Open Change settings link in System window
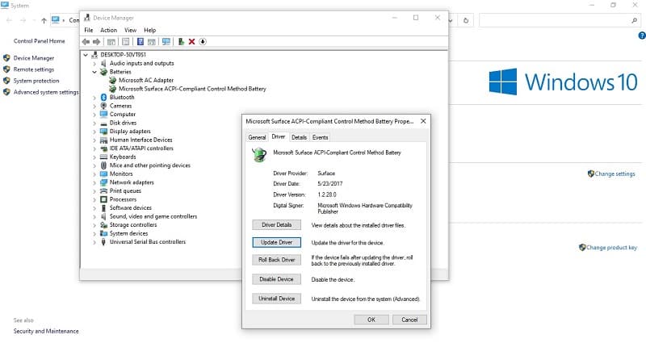This screenshot has width=646, height=343. 615,174
